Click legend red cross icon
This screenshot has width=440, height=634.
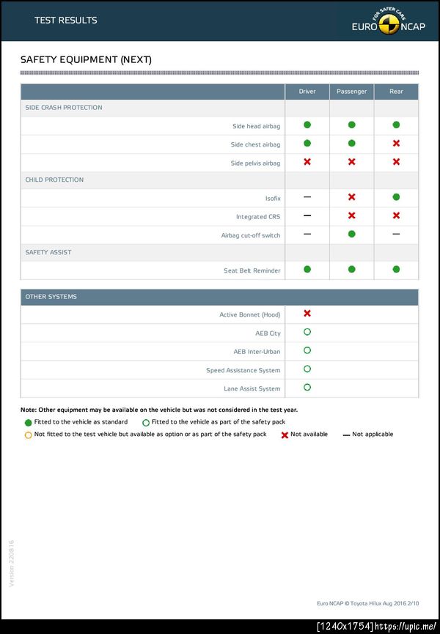(x=285, y=435)
